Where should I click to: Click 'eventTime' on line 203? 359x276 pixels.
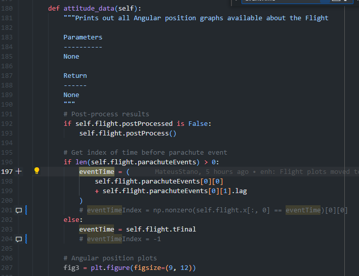coord(97,229)
